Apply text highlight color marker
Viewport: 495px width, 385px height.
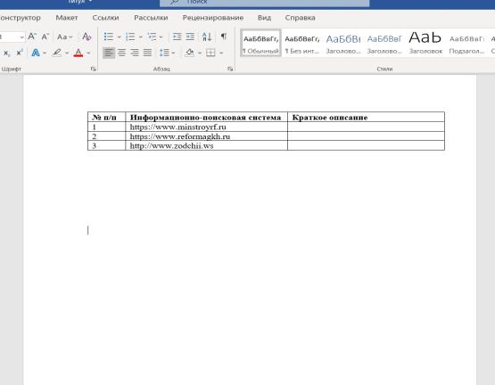[57, 53]
